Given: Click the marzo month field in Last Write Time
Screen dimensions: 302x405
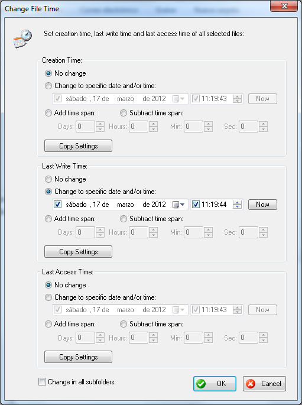Looking at the screenshot, I should pos(125,205).
